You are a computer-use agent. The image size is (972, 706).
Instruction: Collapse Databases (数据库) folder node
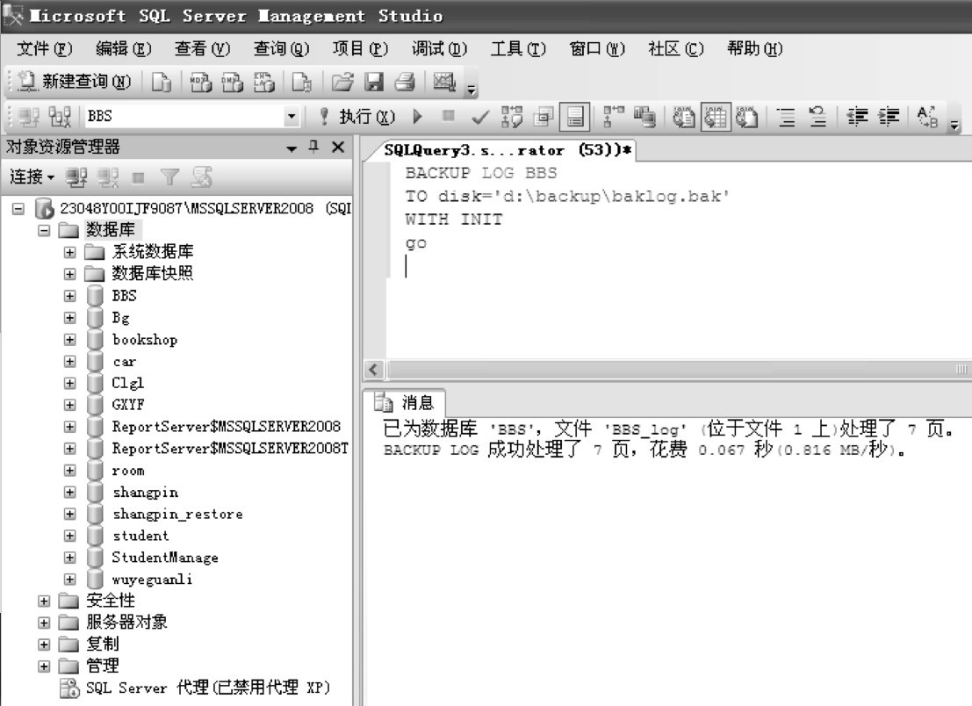click(x=44, y=231)
